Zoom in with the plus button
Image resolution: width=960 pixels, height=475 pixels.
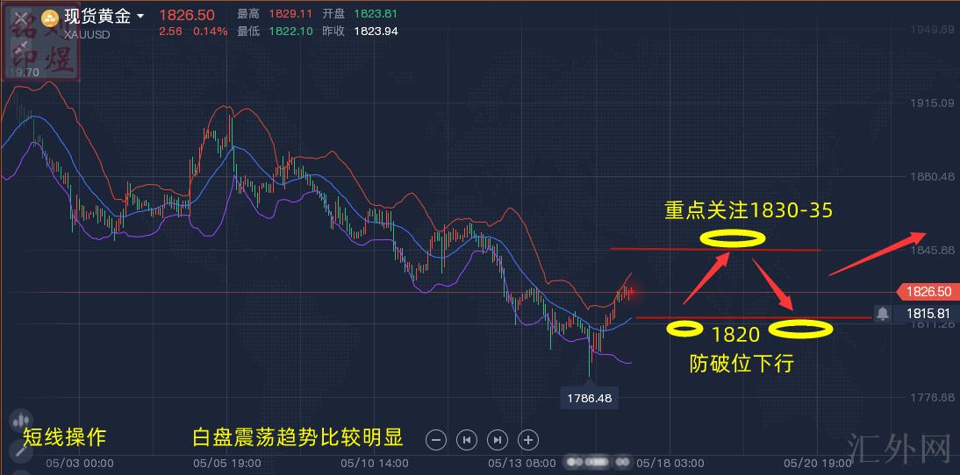point(528,439)
